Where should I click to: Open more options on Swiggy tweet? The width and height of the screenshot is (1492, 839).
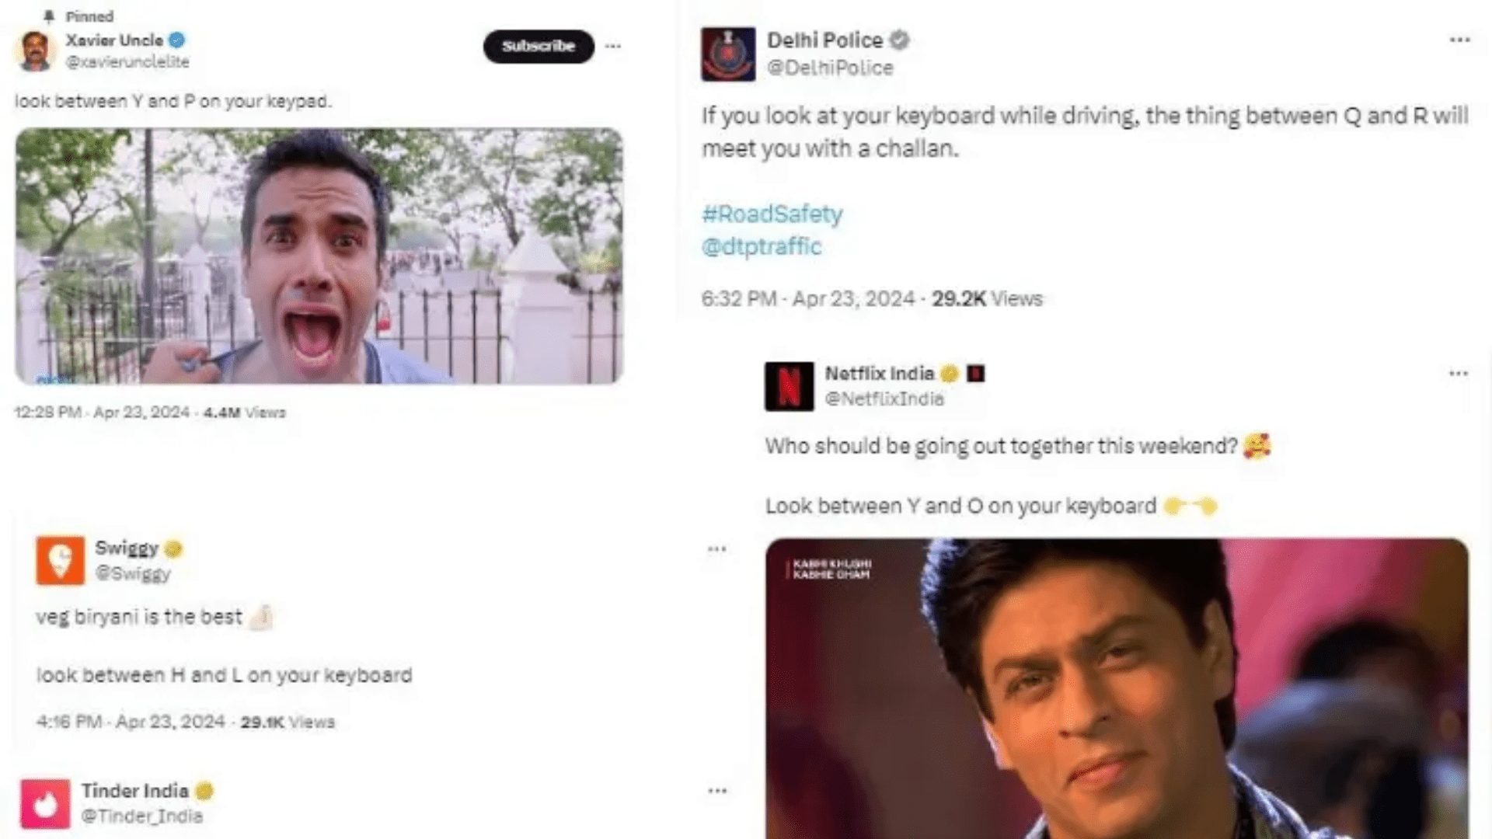[x=716, y=549]
